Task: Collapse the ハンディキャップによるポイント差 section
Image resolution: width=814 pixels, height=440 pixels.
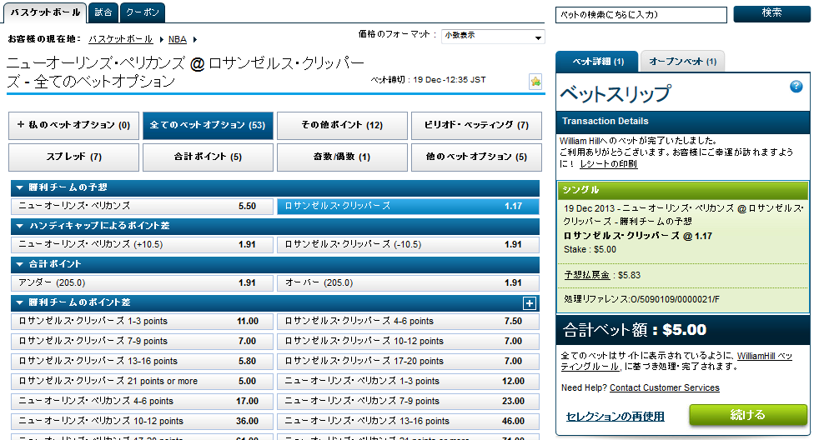Action: [x=20, y=226]
